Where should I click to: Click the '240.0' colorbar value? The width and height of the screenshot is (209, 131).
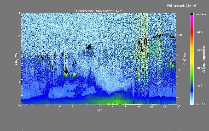pos(200,32)
